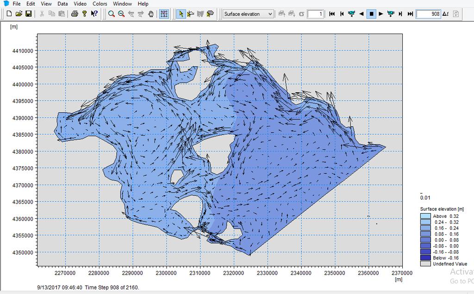Open the Colors menu

[100, 4]
